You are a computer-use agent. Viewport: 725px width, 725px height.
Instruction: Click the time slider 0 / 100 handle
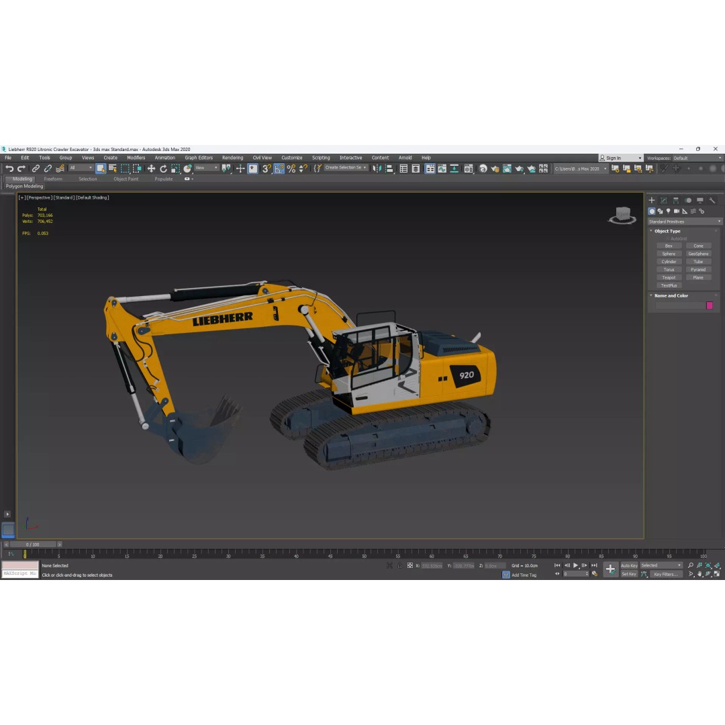click(x=32, y=544)
